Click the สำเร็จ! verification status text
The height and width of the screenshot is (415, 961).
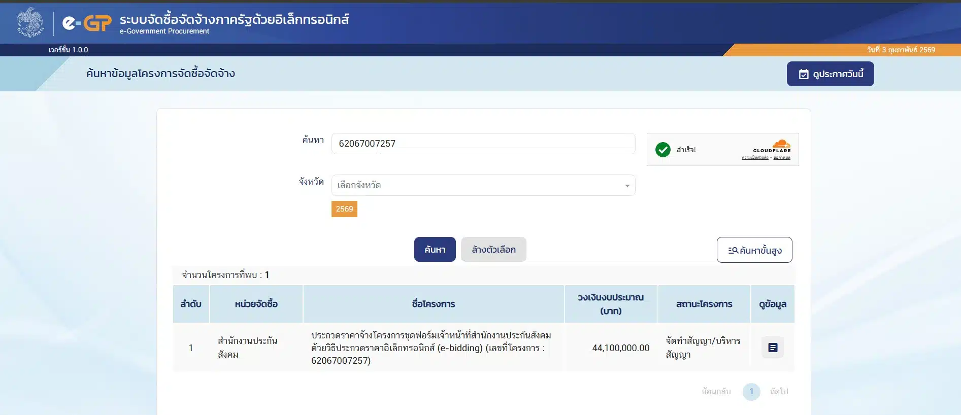point(686,150)
